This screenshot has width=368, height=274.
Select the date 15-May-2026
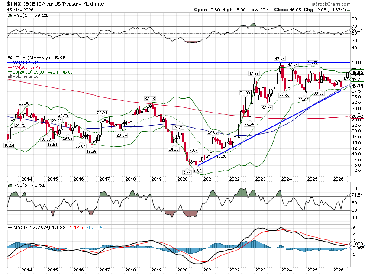[x=20, y=10]
